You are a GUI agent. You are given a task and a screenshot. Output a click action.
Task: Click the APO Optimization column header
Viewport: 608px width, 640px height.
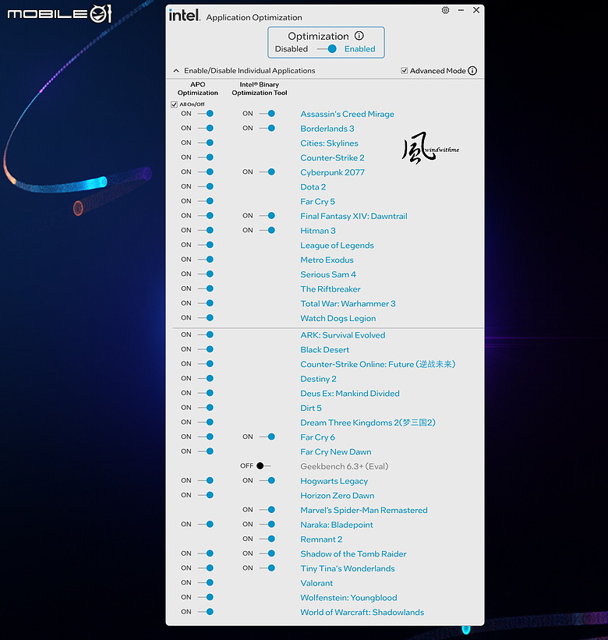pyautogui.click(x=198, y=89)
